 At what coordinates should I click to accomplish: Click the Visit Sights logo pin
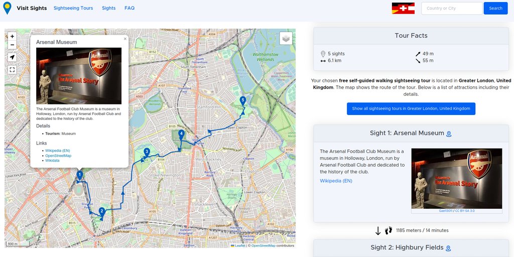pyautogui.click(x=7, y=8)
